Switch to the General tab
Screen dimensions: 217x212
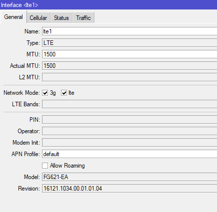pos(13,17)
